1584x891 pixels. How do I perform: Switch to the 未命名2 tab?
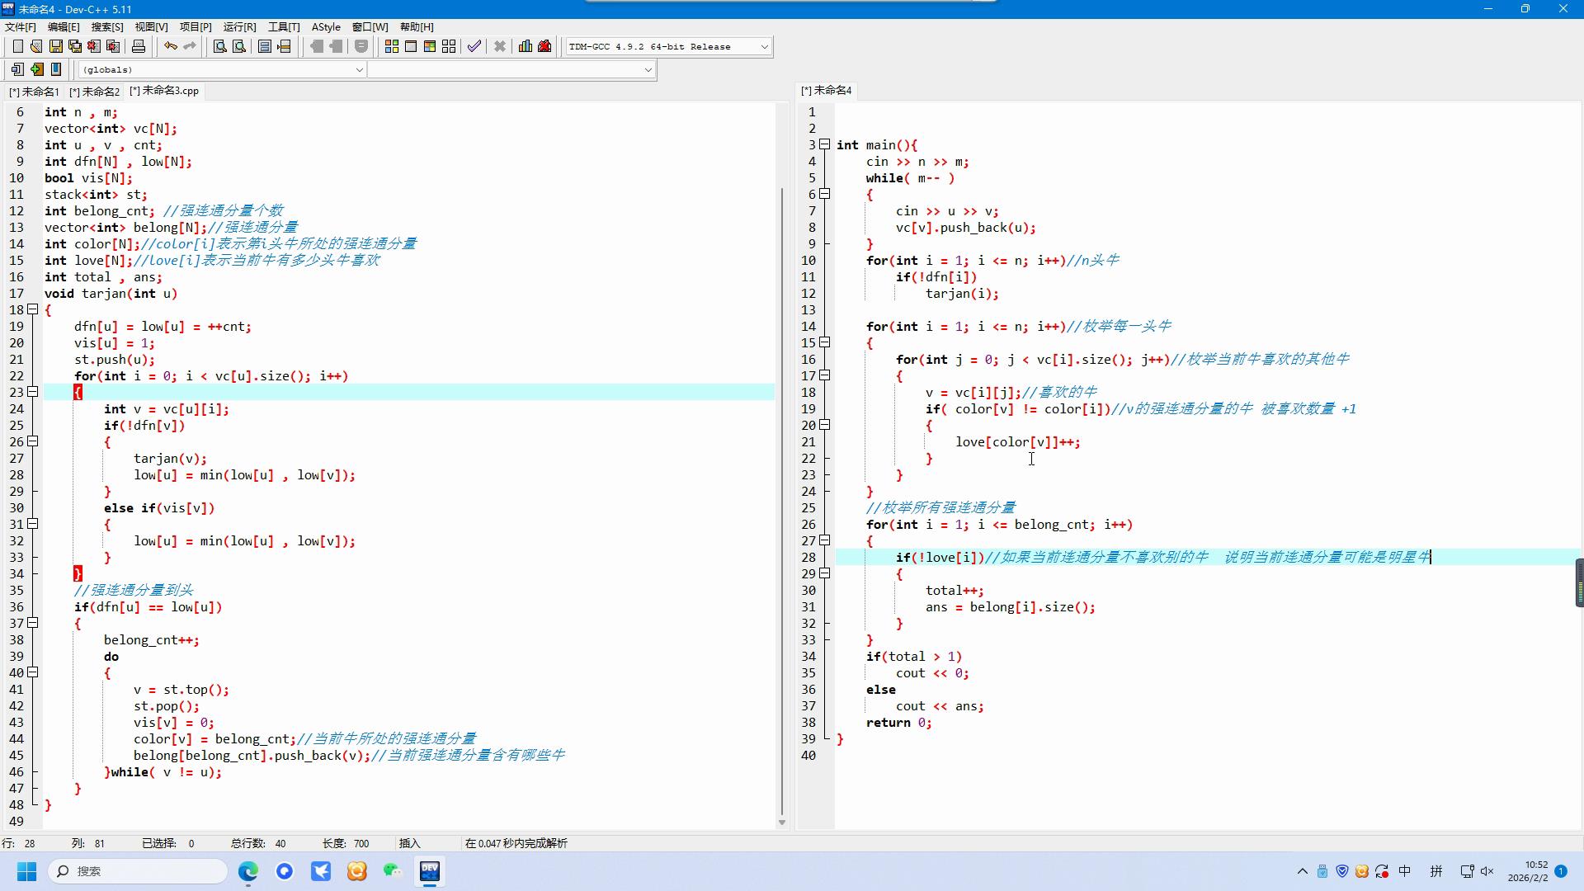[95, 92]
